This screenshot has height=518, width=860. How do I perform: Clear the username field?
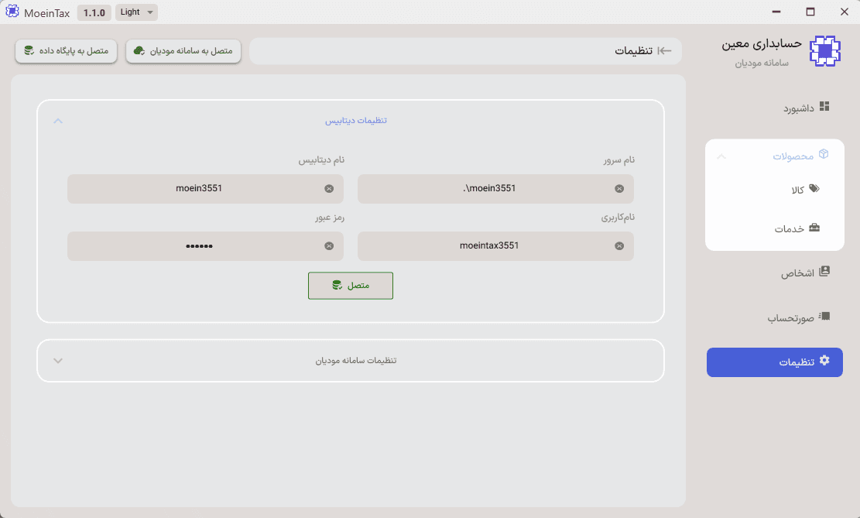point(619,245)
